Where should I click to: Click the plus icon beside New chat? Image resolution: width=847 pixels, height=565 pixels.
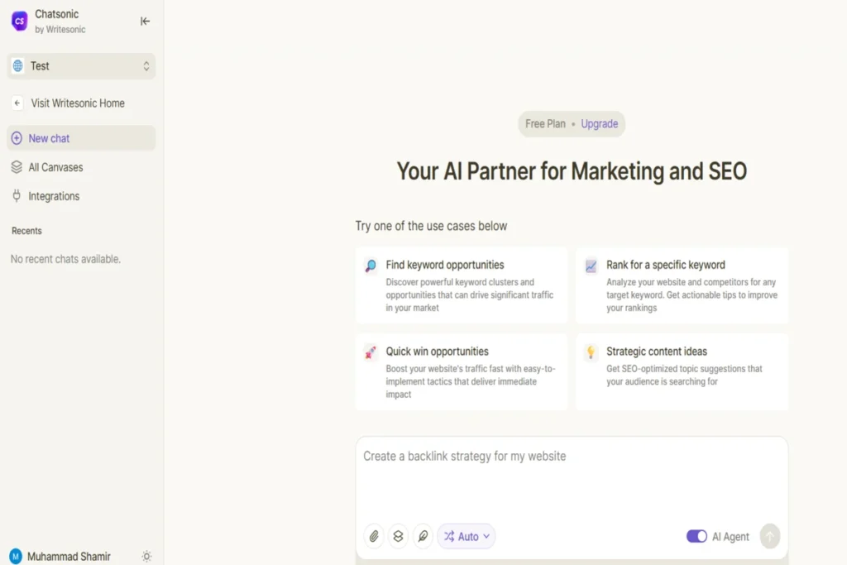point(17,138)
